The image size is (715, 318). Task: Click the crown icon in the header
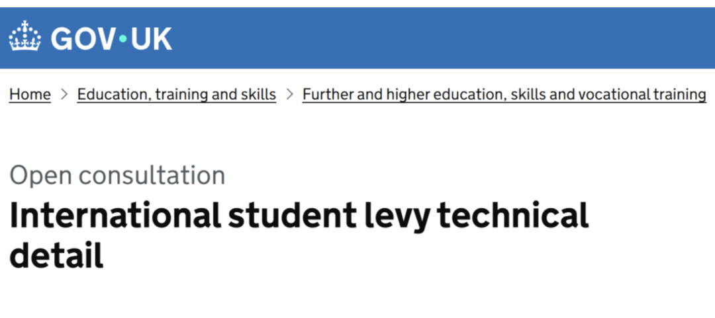pyautogui.click(x=24, y=36)
